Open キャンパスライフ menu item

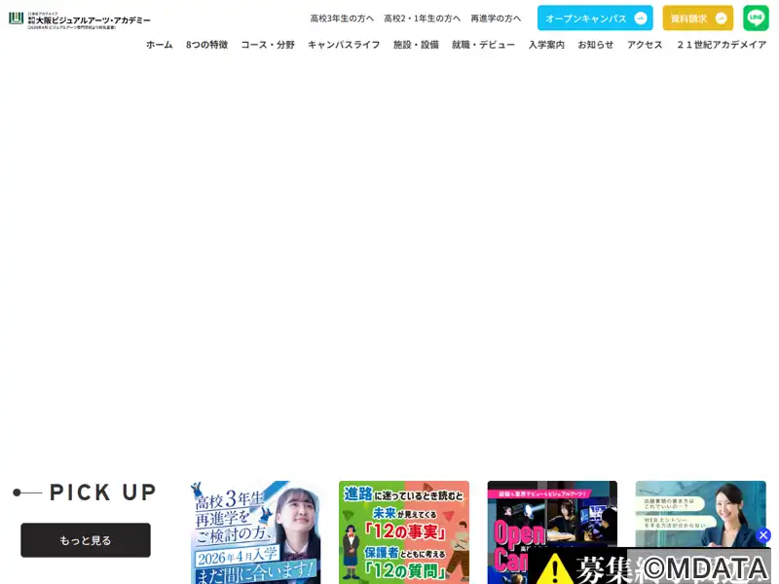click(x=344, y=45)
